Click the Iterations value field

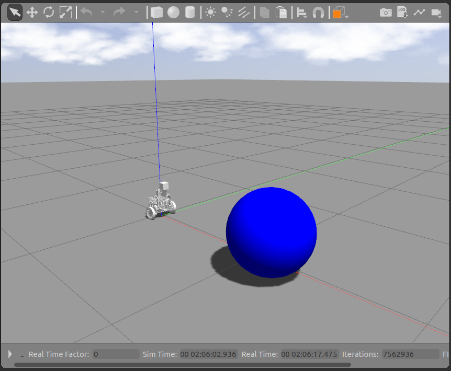tap(410, 354)
